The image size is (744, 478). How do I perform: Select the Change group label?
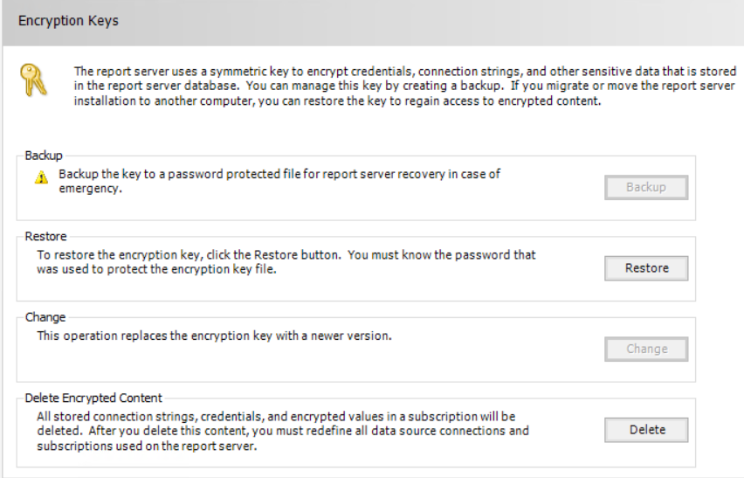tap(45, 317)
